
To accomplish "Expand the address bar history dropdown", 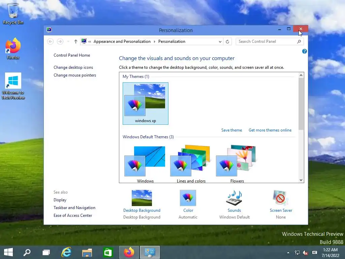I will (x=220, y=41).
